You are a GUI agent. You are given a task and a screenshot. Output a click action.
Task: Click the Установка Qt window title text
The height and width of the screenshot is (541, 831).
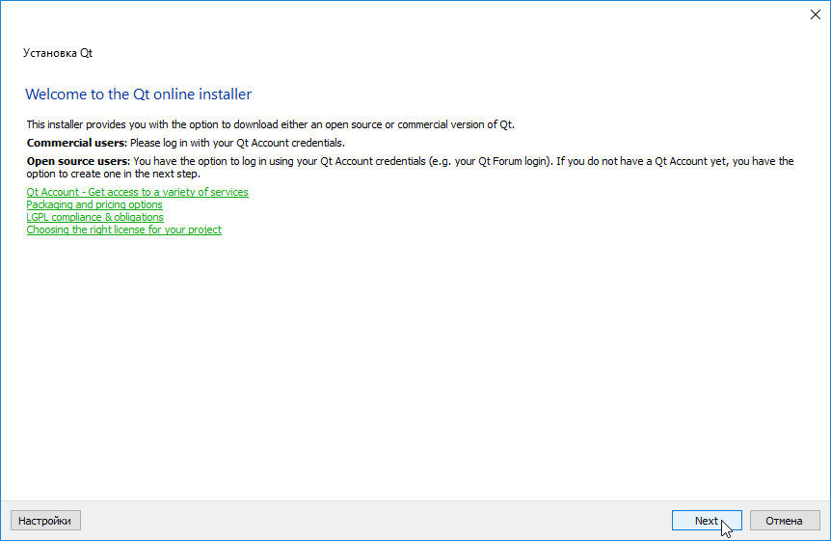pos(58,53)
